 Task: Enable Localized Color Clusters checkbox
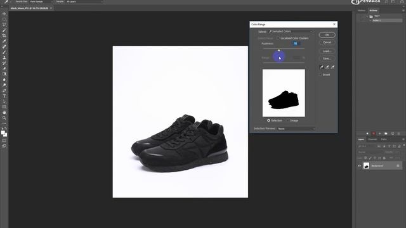278,38
